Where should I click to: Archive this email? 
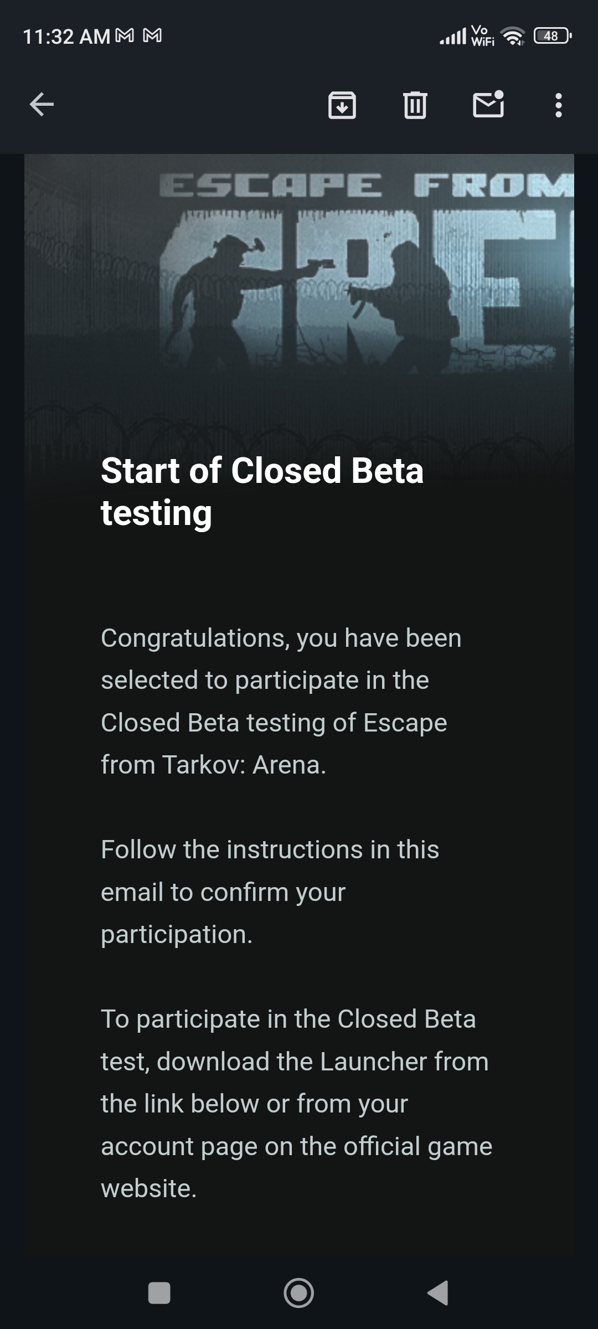(342, 105)
